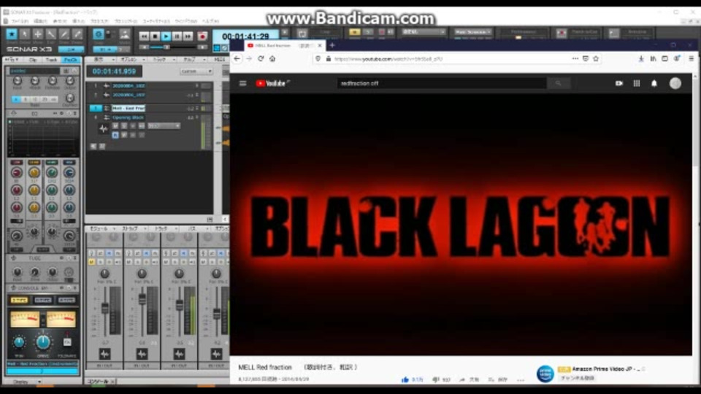Open SONAR File menu
The image size is (701, 394).
pos(20,21)
